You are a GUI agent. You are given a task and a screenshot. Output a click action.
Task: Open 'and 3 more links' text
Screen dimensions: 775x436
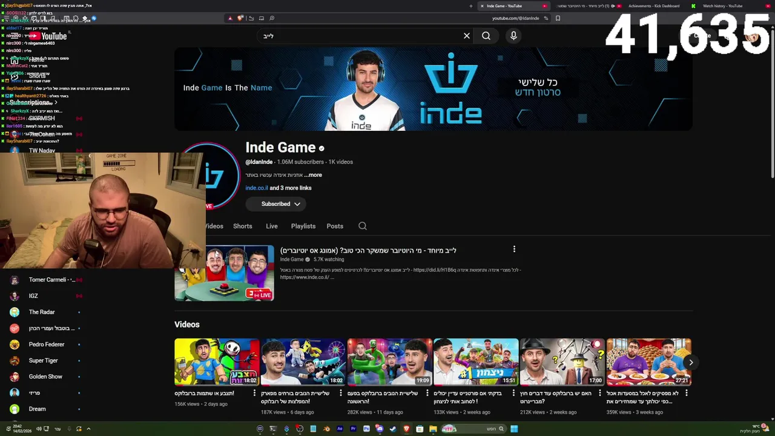coord(291,188)
